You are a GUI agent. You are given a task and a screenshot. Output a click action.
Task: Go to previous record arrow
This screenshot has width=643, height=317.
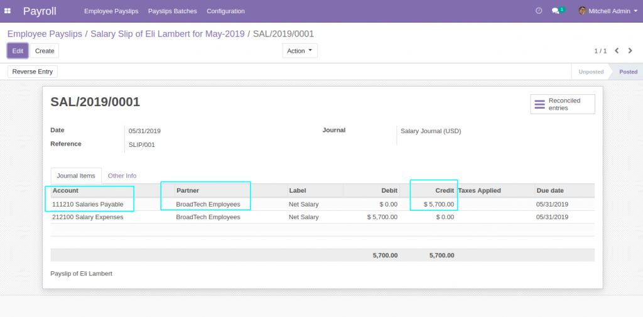(617, 51)
